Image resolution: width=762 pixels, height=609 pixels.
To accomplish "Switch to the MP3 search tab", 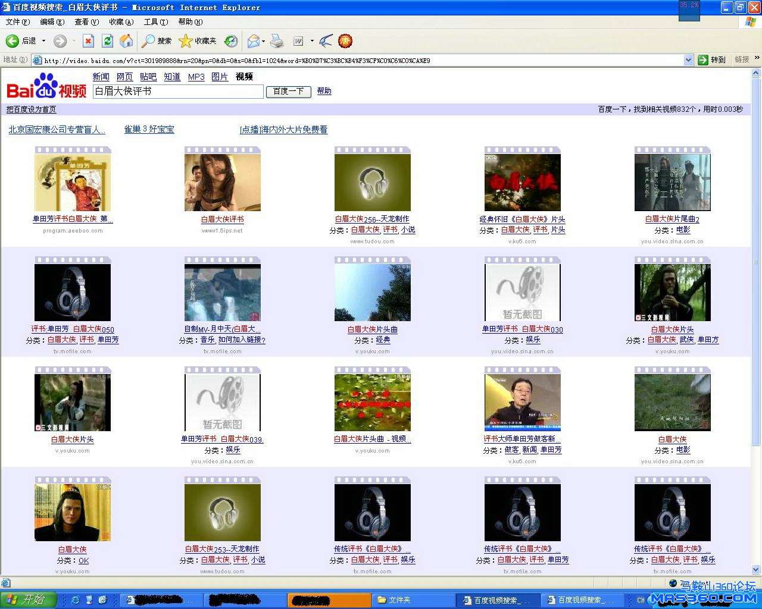I will click(196, 77).
